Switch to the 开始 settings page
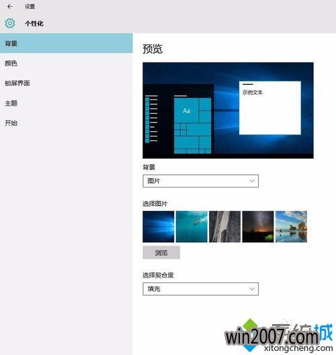The height and width of the screenshot is (355, 336). pyautogui.click(x=67, y=123)
